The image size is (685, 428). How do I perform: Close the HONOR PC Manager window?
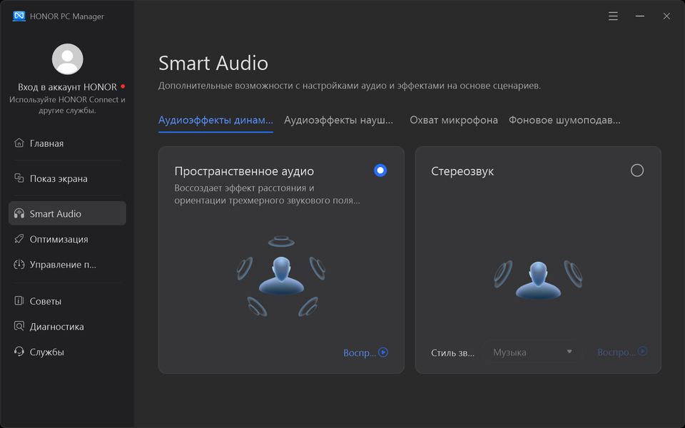tap(666, 16)
